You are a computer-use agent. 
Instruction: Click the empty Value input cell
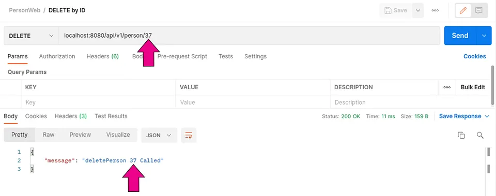tap(253, 102)
